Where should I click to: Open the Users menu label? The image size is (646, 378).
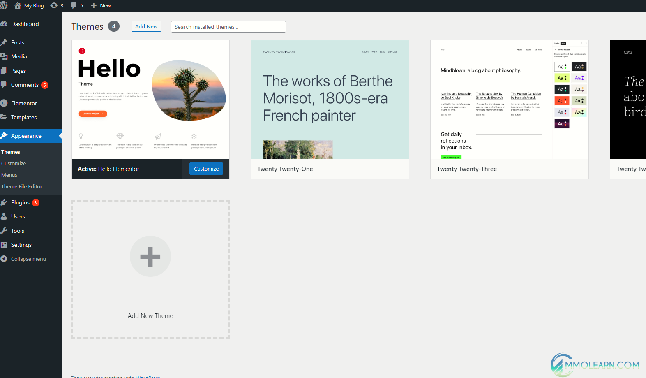point(18,216)
